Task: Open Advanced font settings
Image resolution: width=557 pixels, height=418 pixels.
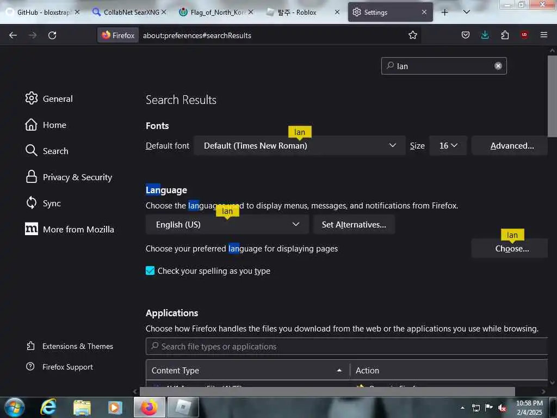Action: point(510,146)
